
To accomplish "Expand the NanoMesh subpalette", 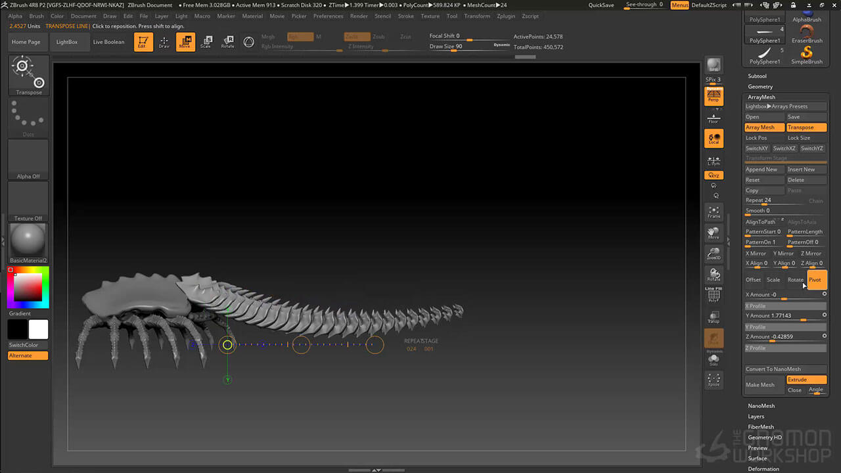I will [761, 406].
